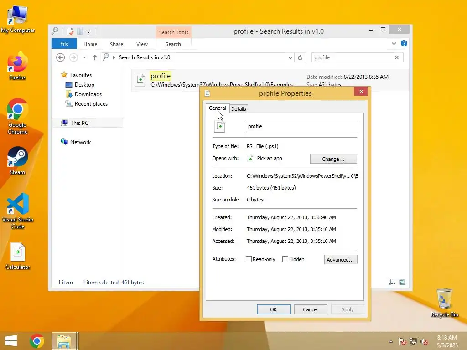This screenshot has width=467, height=350.
Task: Show hidden tray icons arrow
Action: tap(391, 342)
